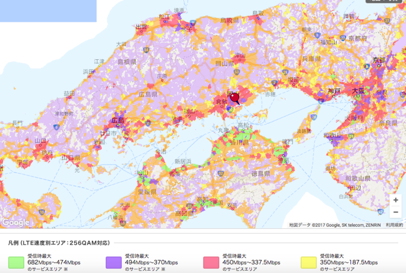Click the 京都 city label
The width and height of the screenshot is (406, 273).
coord(379,60)
